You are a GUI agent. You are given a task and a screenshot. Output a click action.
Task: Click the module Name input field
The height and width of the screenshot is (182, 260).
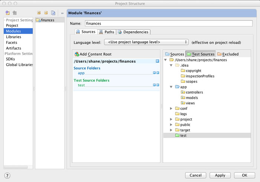(168, 23)
